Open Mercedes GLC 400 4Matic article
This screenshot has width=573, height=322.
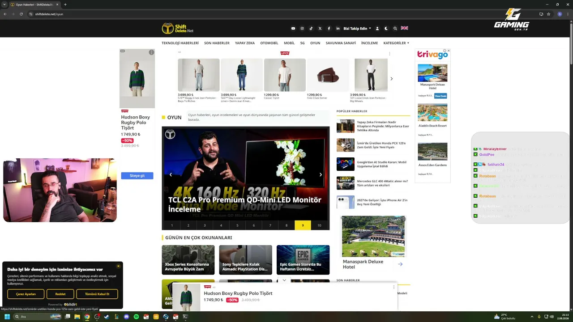[382, 183]
